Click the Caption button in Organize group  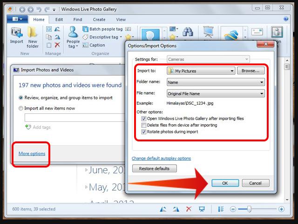tap(94, 45)
